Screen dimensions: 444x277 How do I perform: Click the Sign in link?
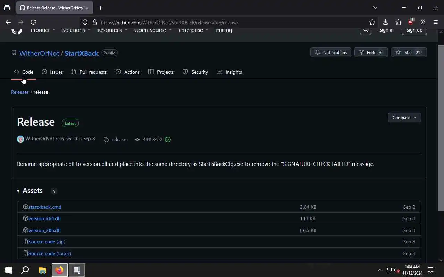coord(386,30)
